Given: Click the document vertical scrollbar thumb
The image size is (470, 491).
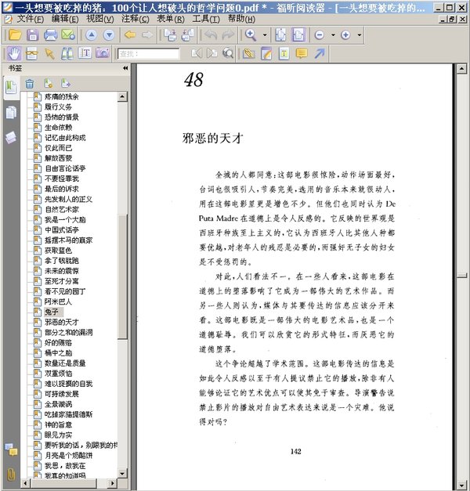Looking at the screenshot, I should (462, 275).
